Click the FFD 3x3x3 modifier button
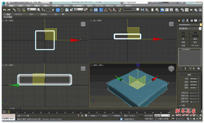 195,46
